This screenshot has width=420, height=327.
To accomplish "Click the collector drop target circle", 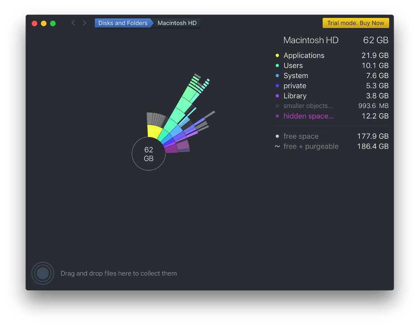I will 42,273.
